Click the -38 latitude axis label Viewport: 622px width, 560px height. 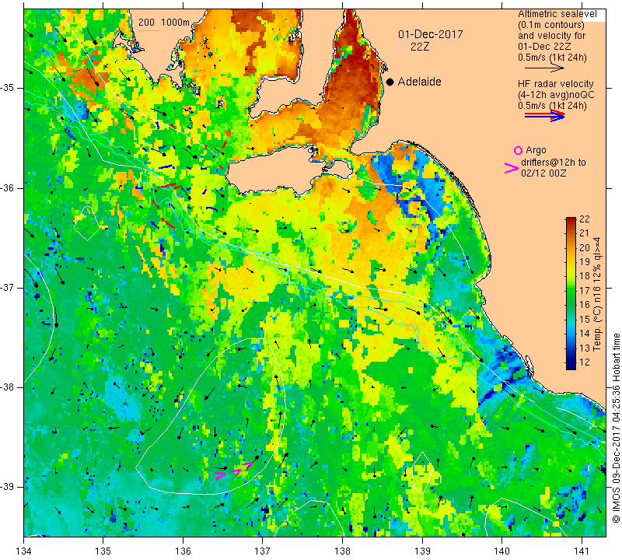(x=8, y=387)
